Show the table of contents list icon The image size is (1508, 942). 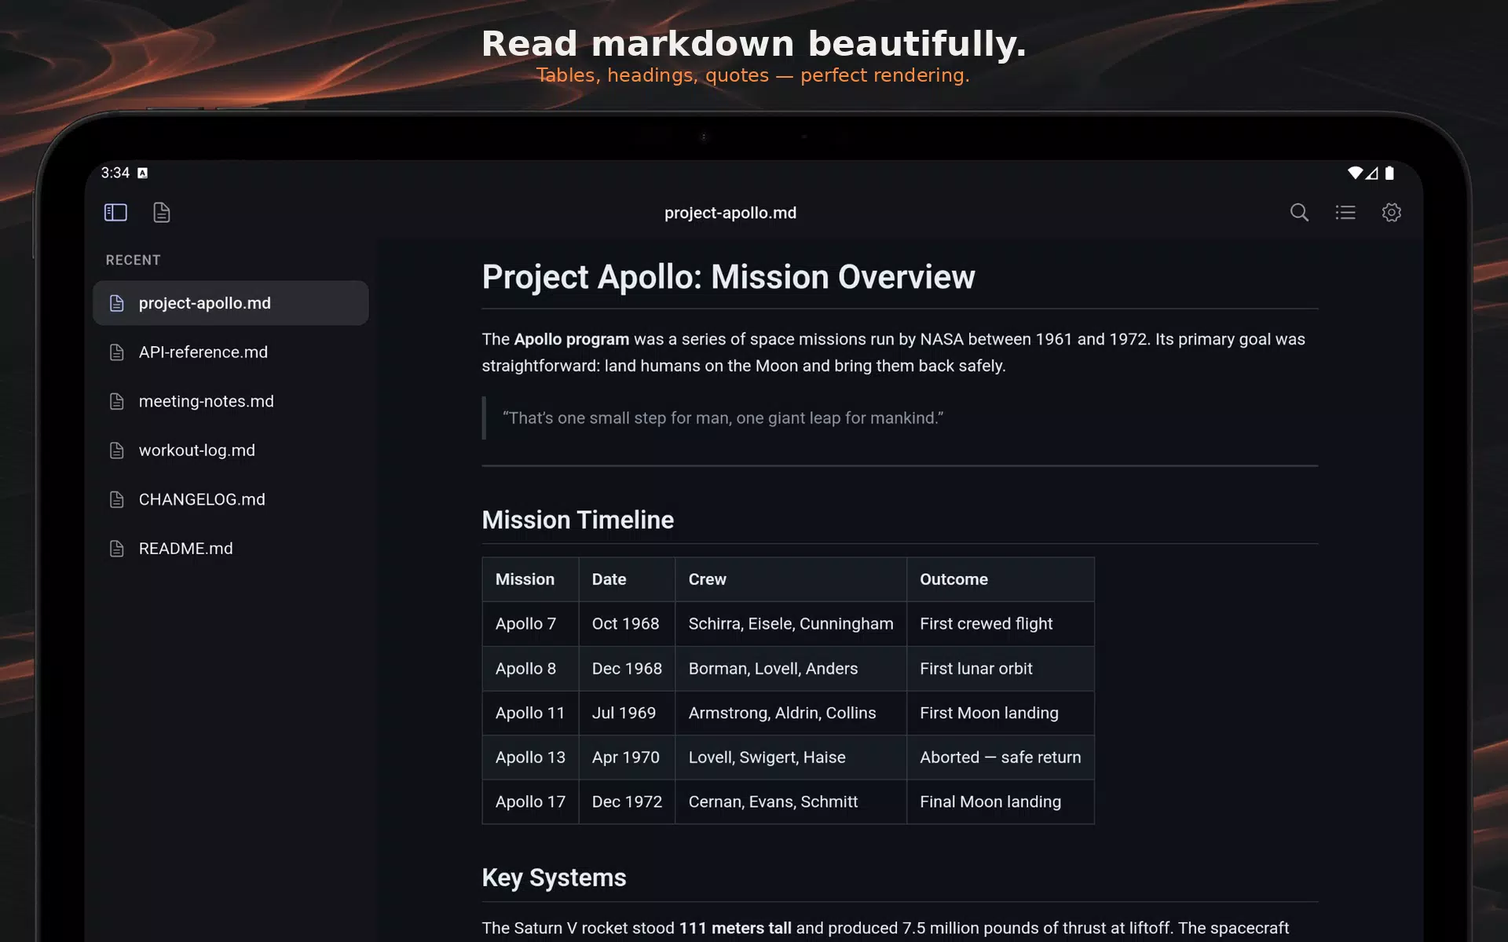point(1345,212)
